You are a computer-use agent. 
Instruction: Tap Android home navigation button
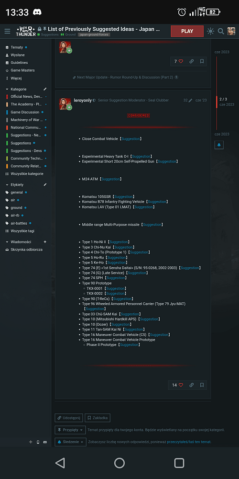click(119, 463)
